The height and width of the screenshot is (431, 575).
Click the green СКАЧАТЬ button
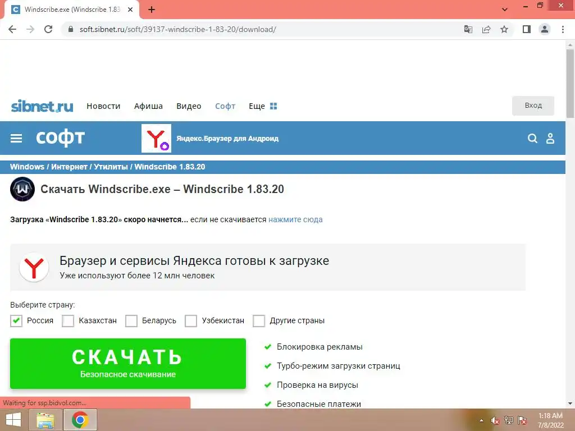click(128, 364)
